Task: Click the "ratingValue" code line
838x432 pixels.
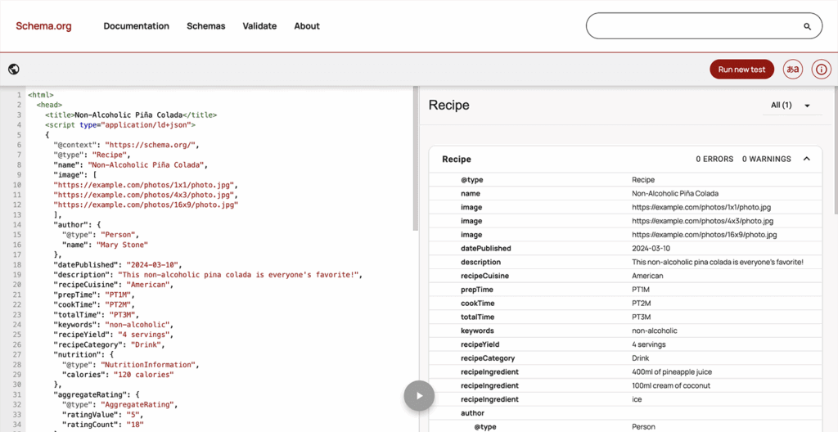Action: click(103, 414)
